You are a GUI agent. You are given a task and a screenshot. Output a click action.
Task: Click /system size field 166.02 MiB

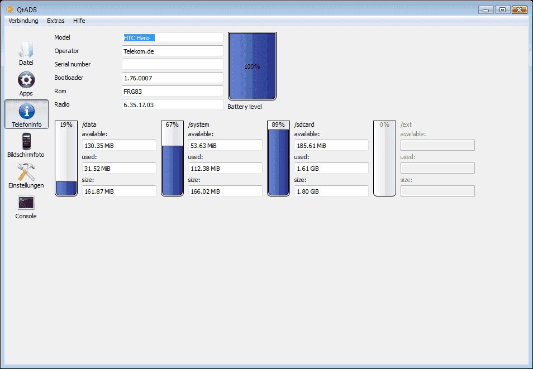(x=225, y=191)
